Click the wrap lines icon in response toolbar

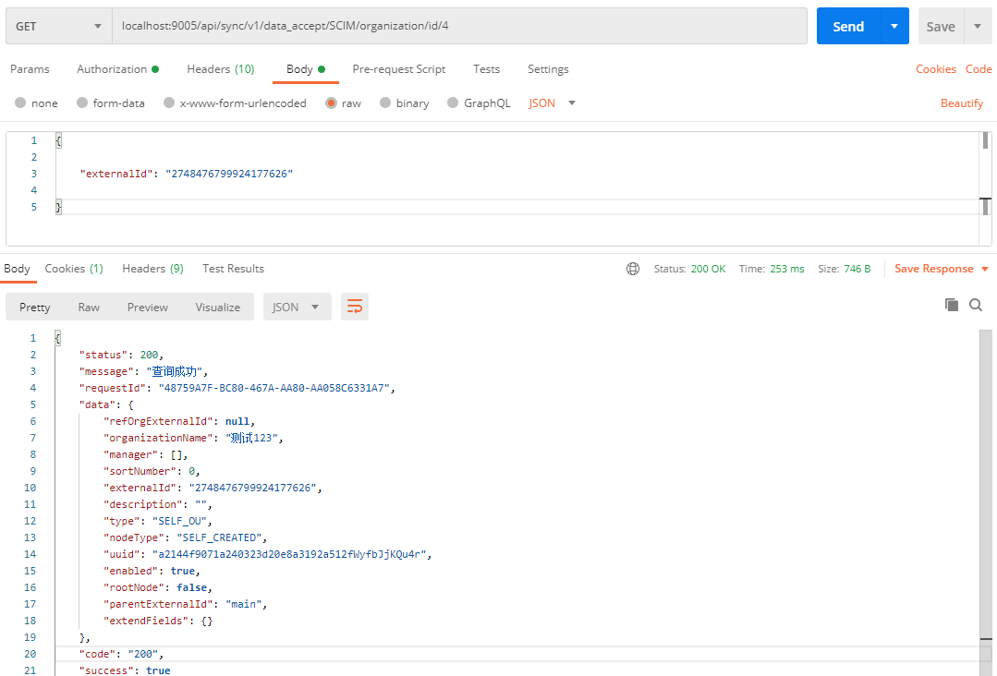pos(354,308)
